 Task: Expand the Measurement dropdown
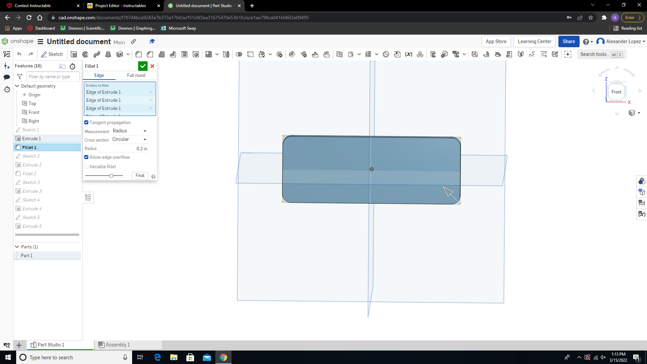pyautogui.click(x=129, y=130)
